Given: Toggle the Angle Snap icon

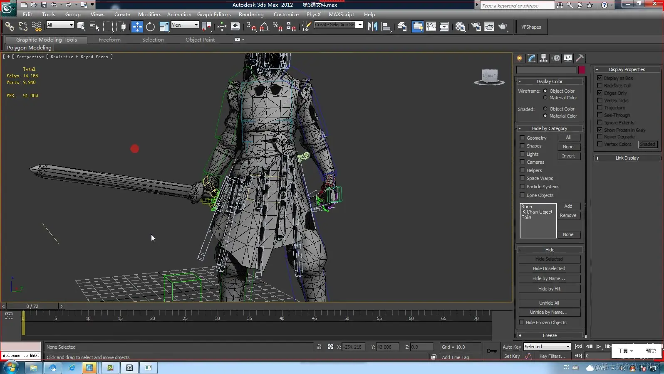Looking at the screenshot, I should (x=264, y=27).
